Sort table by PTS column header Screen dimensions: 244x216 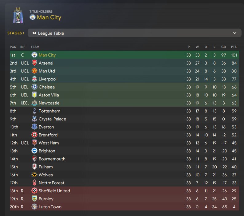pos(234,47)
